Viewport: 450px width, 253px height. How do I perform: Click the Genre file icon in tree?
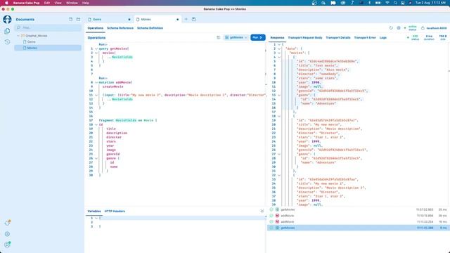pos(25,42)
